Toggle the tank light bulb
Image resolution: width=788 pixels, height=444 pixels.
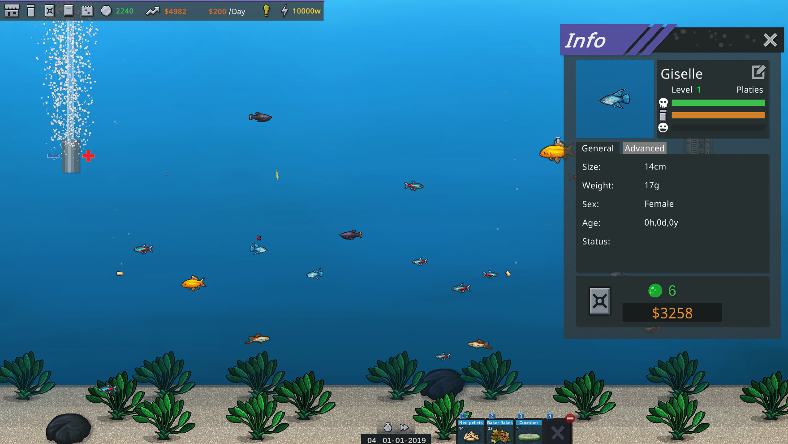[x=267, y=11]
